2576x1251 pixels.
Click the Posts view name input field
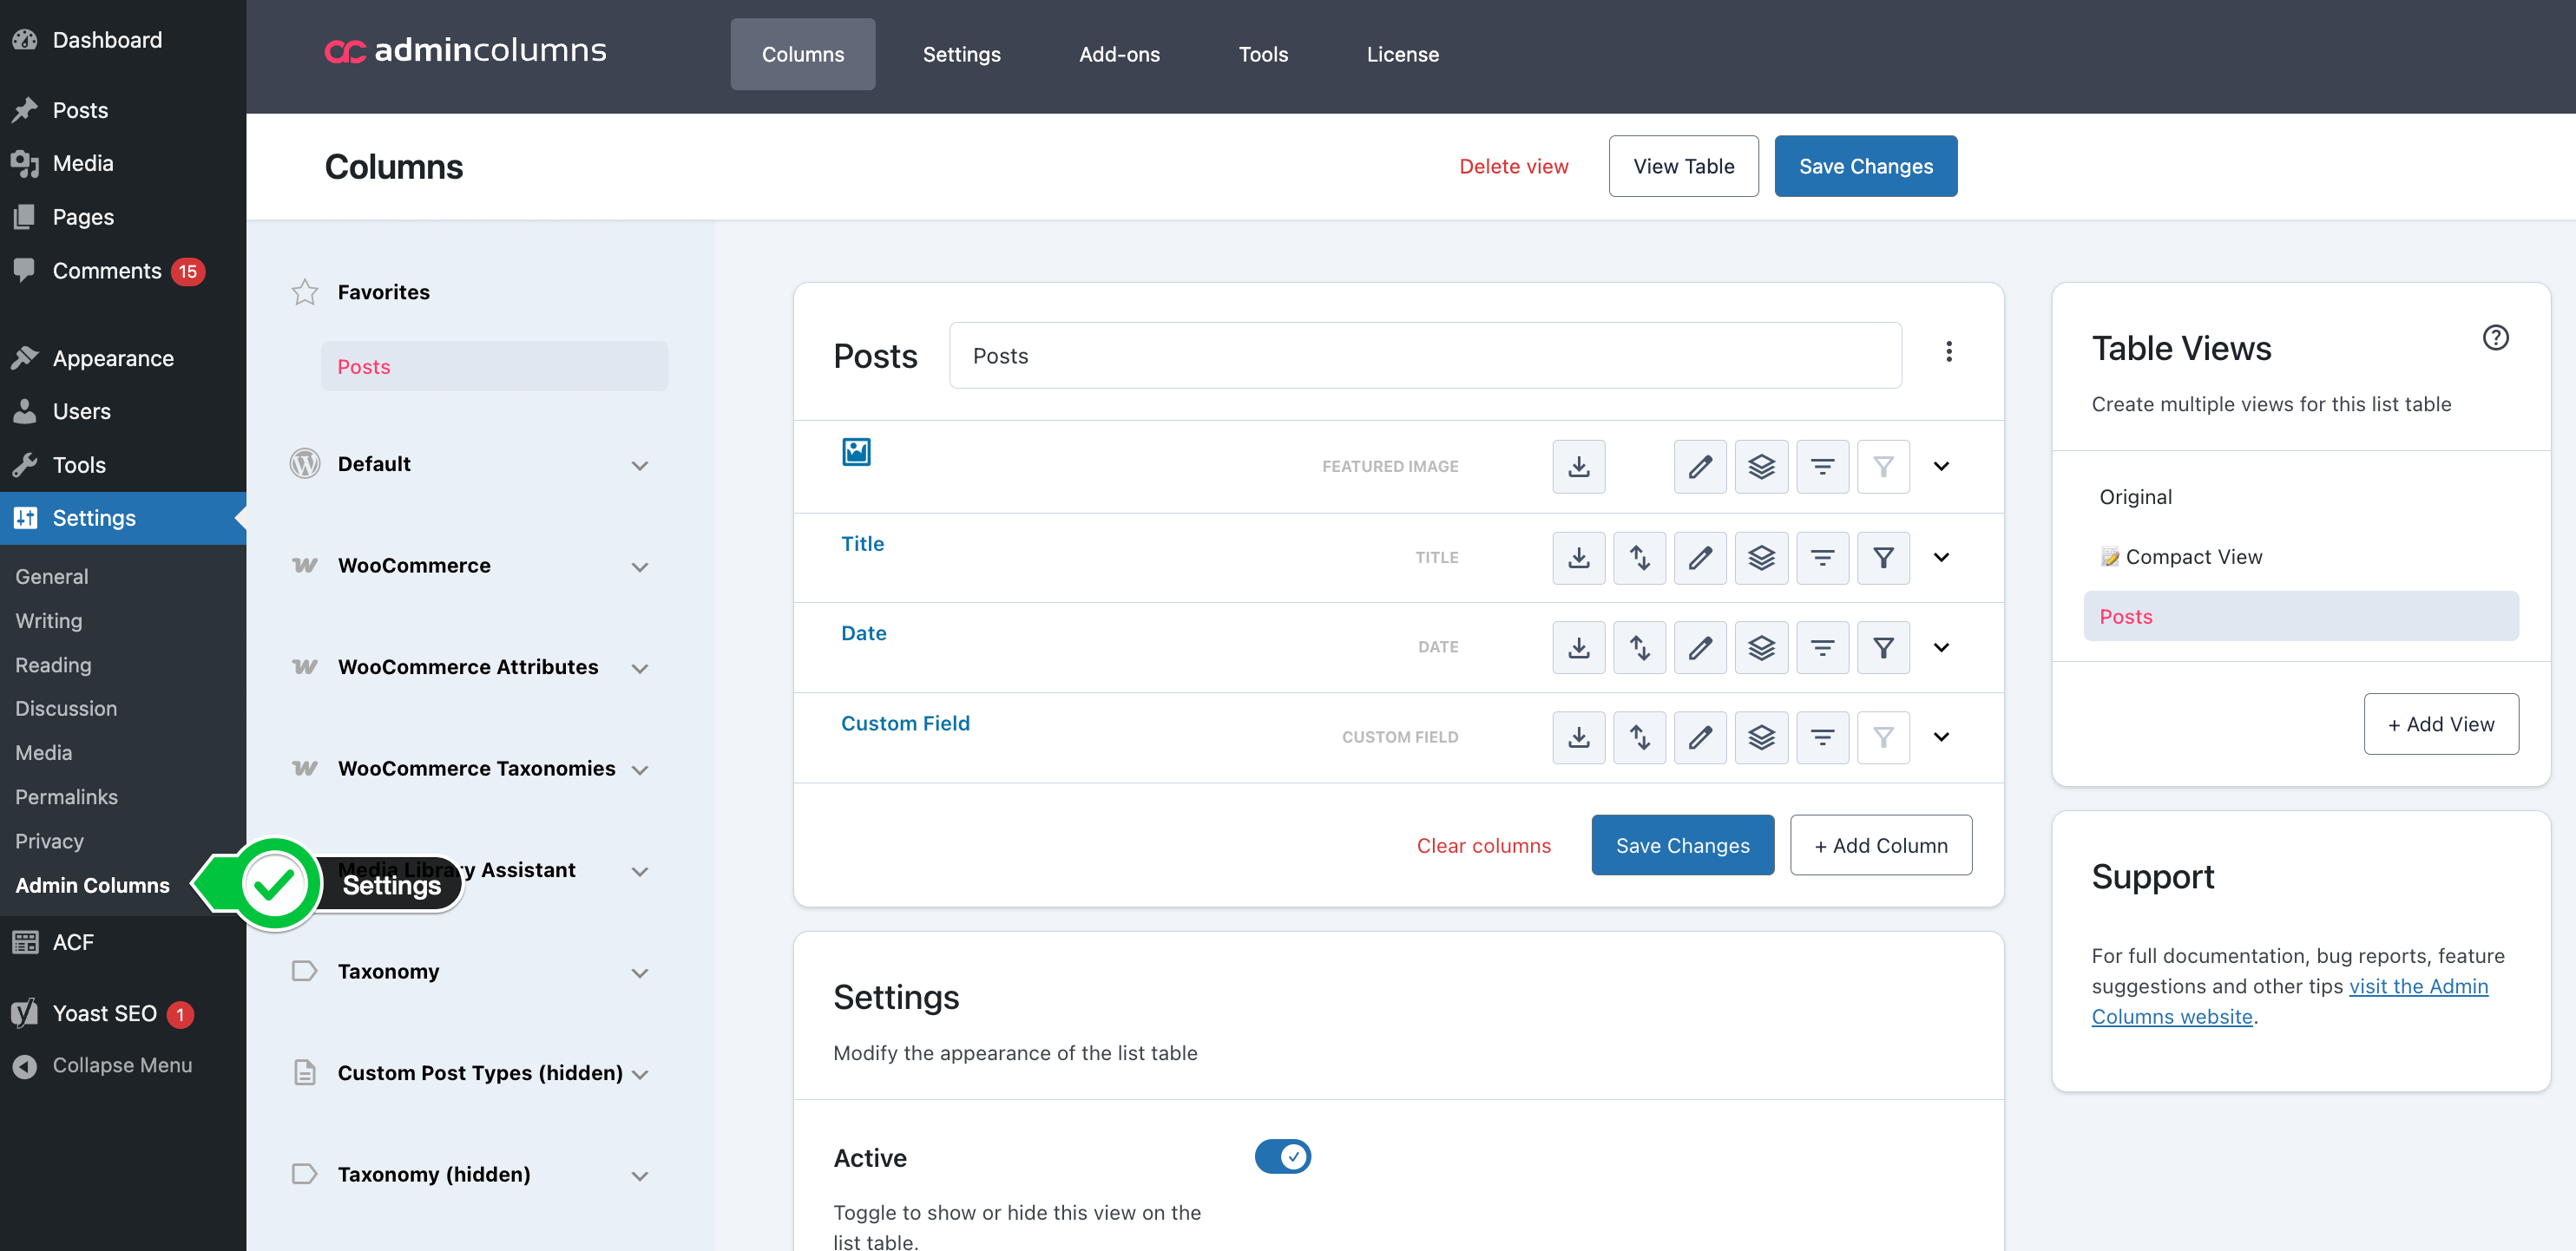click(x=1424, y=356)
